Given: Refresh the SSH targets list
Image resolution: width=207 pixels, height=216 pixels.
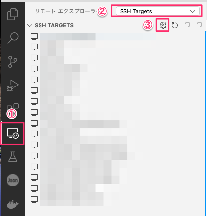Looking at the screenshot, I should 175,25.
